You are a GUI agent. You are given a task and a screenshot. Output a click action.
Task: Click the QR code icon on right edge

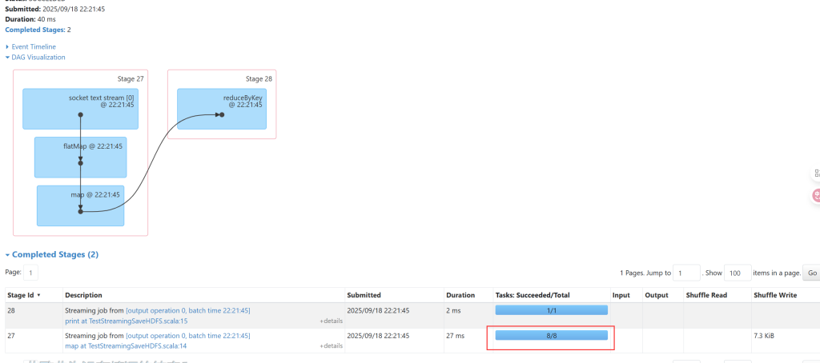coord(816,174)
